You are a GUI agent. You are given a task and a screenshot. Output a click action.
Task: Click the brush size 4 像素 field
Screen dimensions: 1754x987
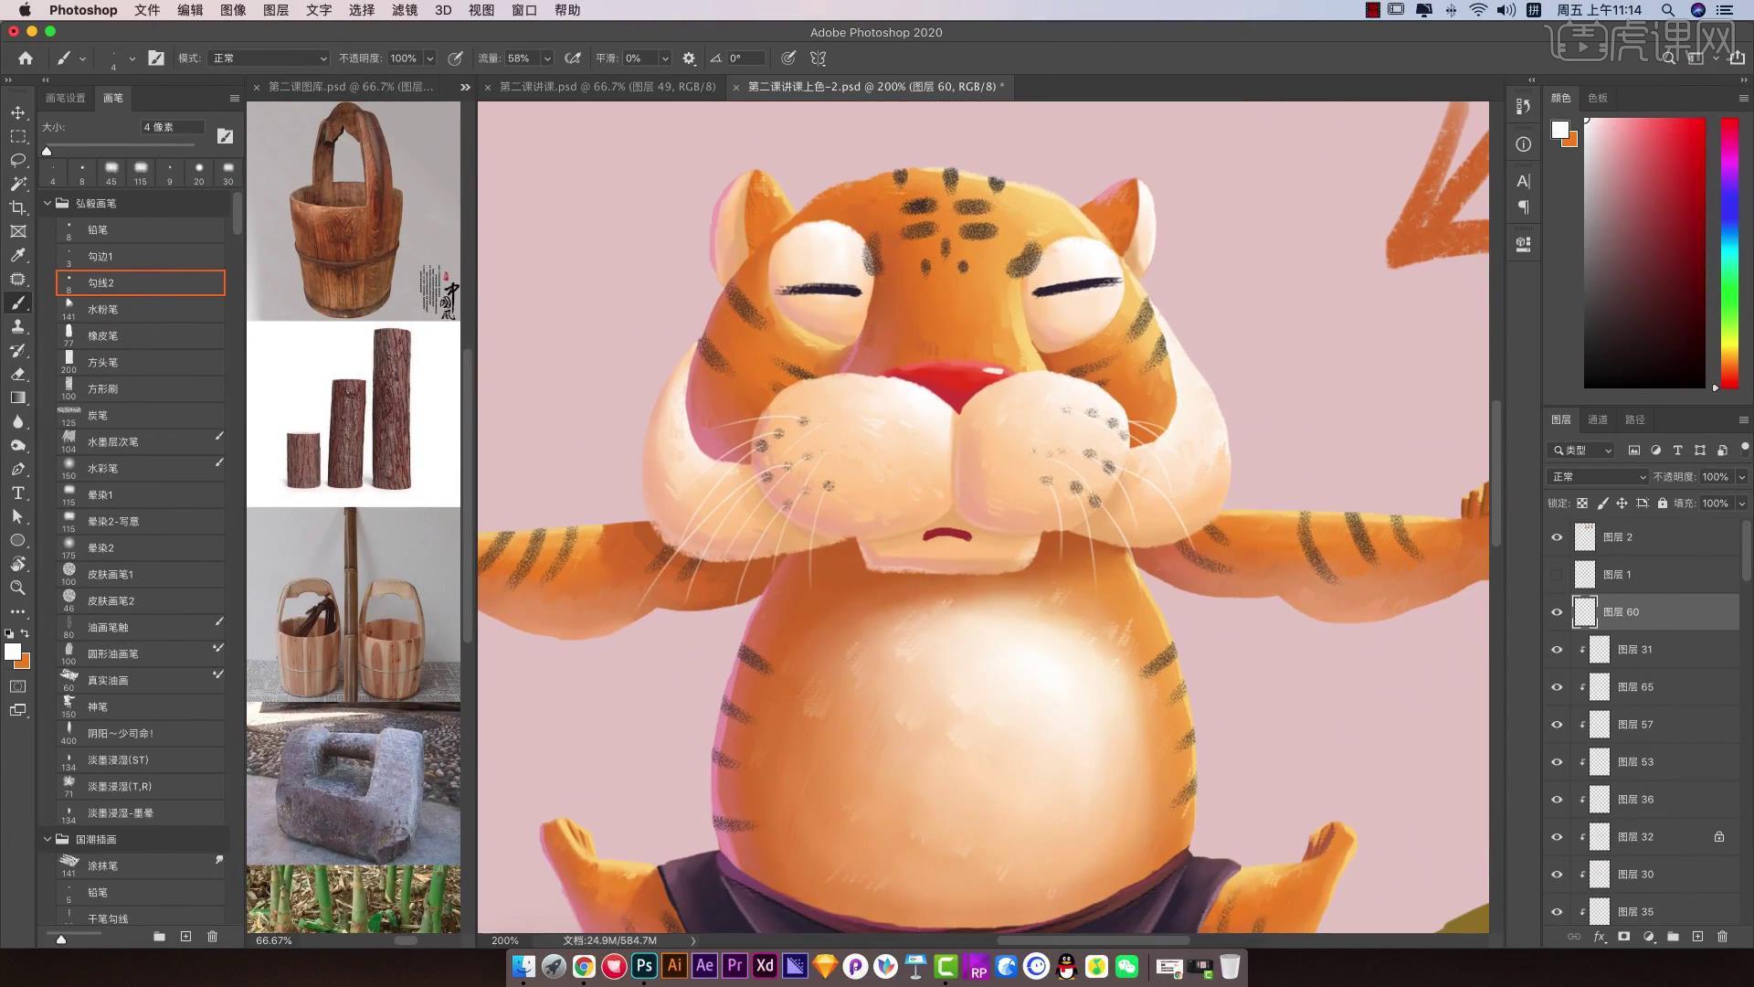click(x=172, y=127)
